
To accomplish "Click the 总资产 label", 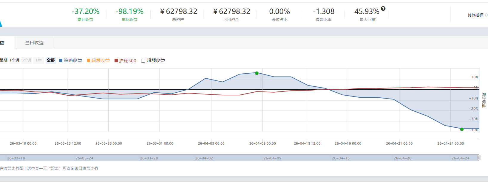I will click(178, 20).
